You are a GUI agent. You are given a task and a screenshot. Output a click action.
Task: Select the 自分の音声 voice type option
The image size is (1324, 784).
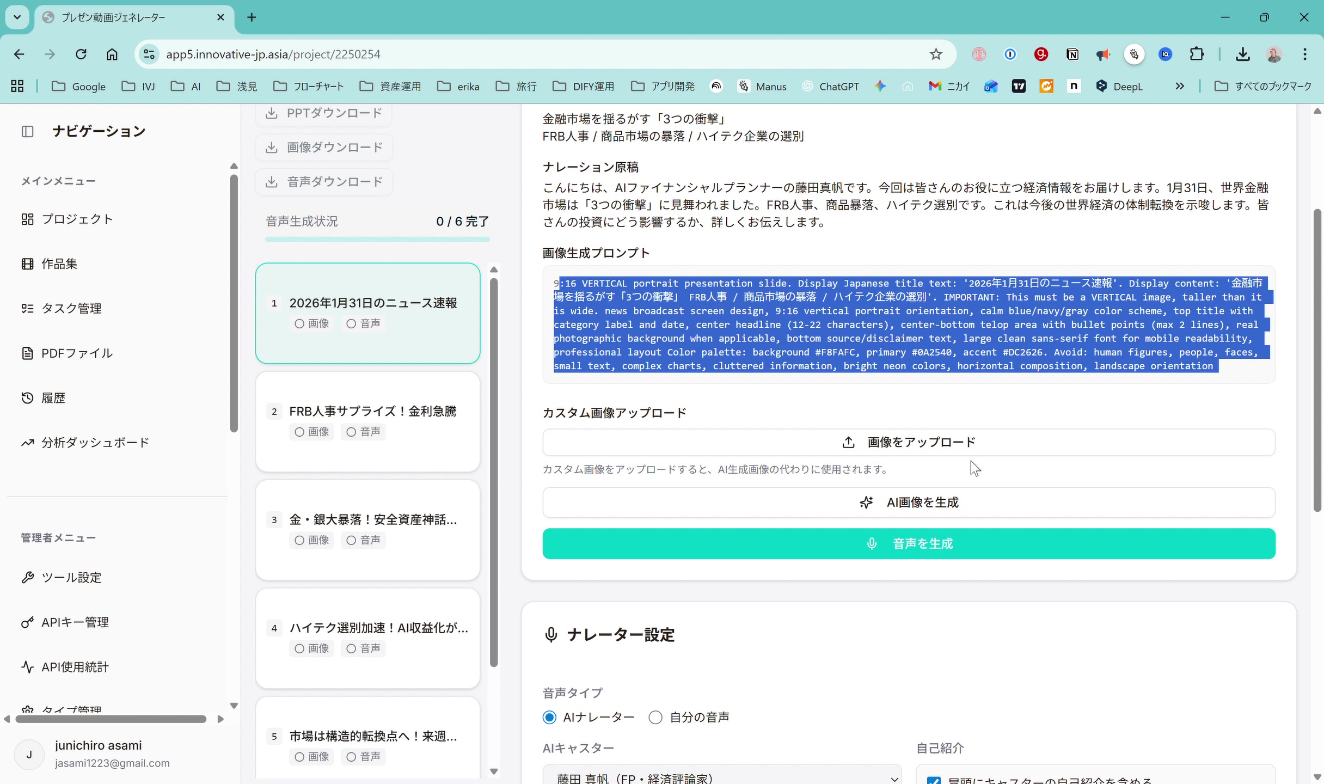[655, 717]
